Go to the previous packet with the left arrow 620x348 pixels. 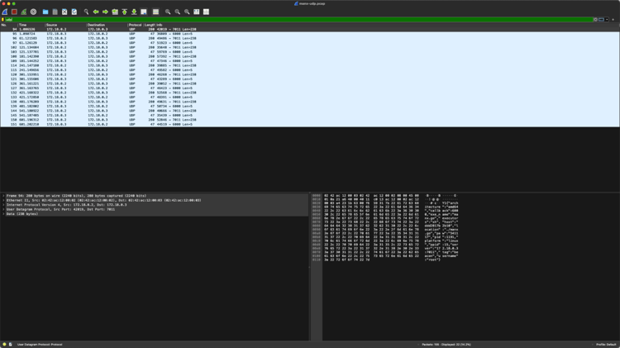tap(96, 12)
